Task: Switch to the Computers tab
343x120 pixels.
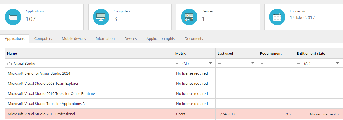Action: [x=43, y=39]
